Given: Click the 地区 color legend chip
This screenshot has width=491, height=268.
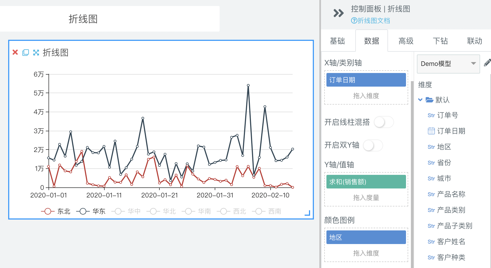Looking at the screenshot, I should (x=366, y=237).
